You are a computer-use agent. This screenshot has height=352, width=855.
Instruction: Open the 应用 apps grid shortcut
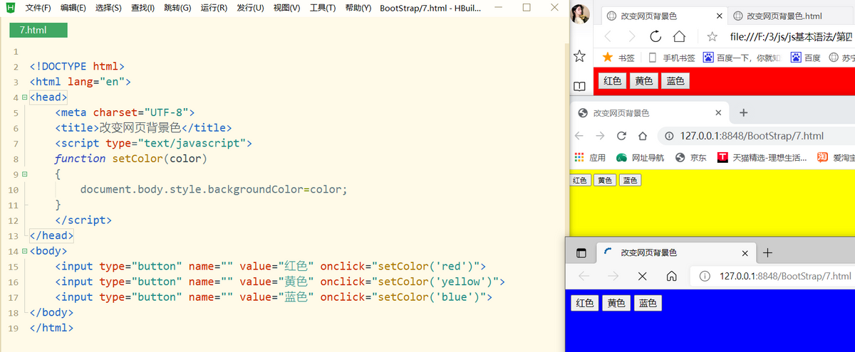(x=589, y=157)
